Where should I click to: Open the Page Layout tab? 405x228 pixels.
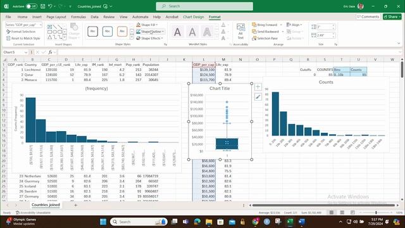[x=56, y=17]
